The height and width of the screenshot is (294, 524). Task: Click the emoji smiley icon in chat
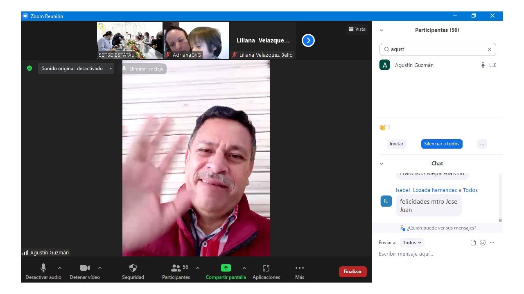tap(483, 243)
